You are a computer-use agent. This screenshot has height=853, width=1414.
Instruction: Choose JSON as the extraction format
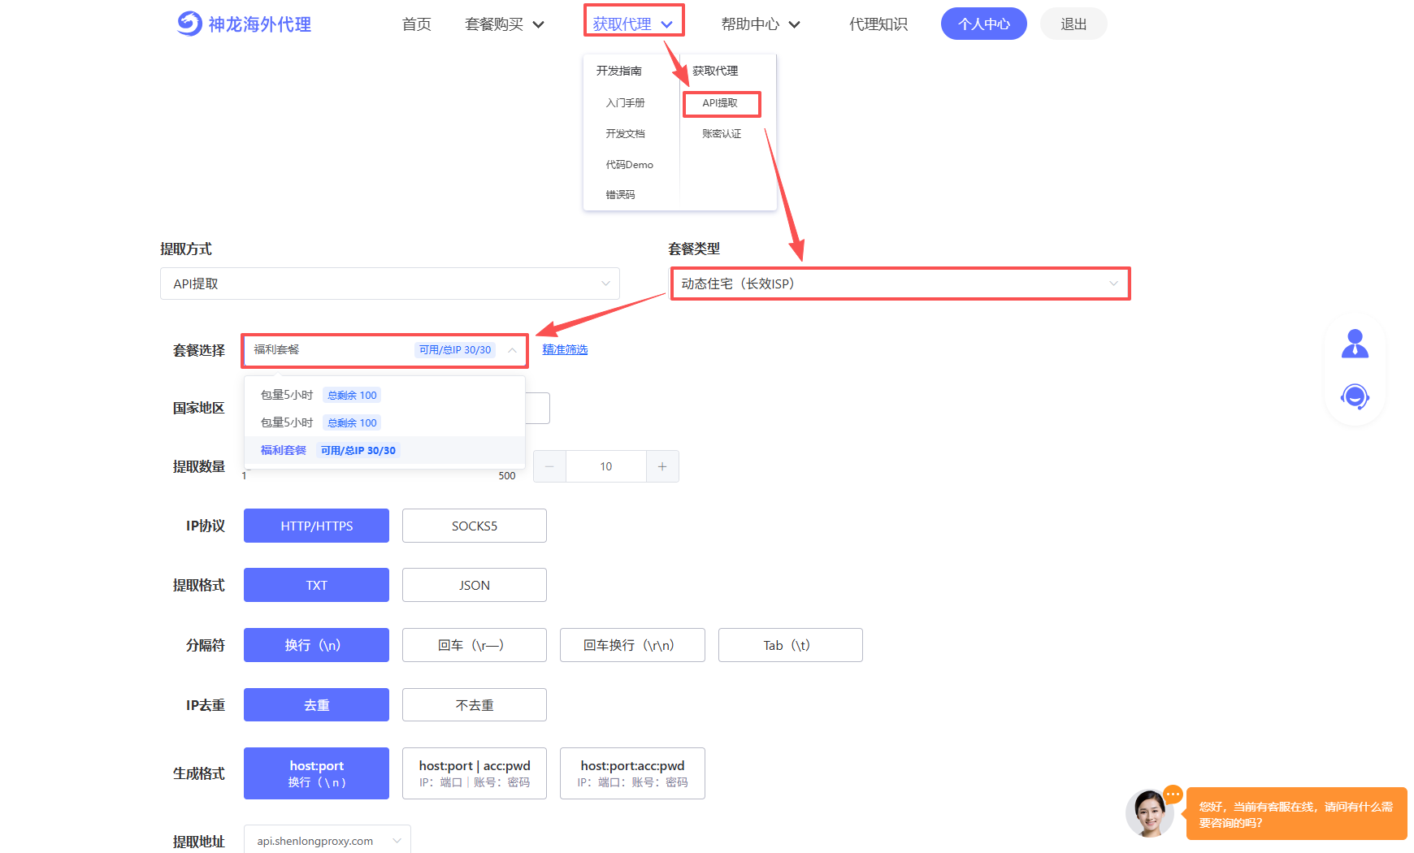(474, 585)
